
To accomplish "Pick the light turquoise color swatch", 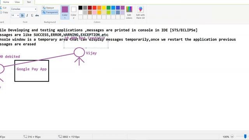I will tap(113, 12).
